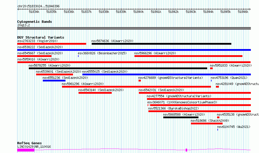Click the nsv5959010 (Almarri2020) label
This screenshot has height=153, width=259.
click(x=38, y=59)
